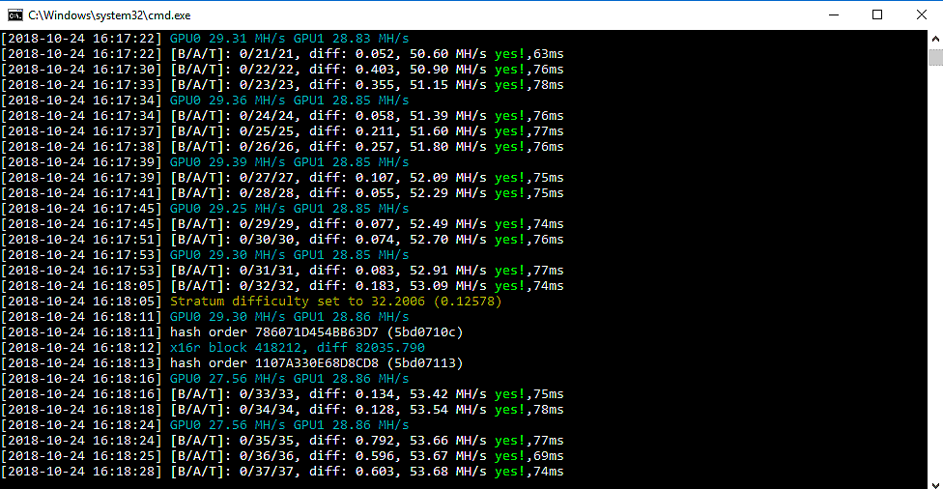Click the vertical scrollbar thumb
943x489 pixels.
[935, 57]
